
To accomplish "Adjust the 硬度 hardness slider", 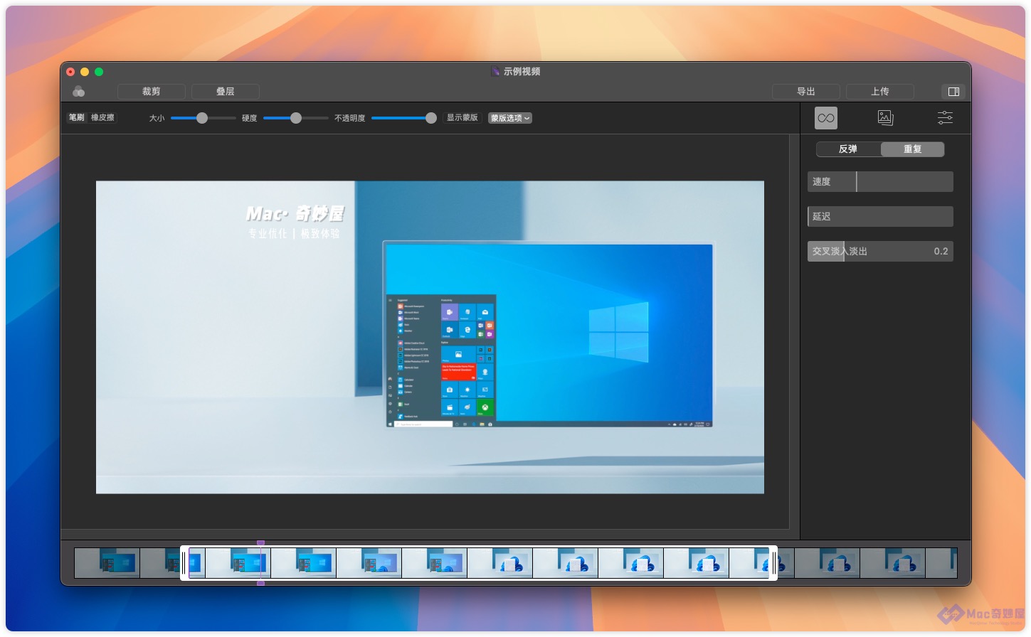I will coord(296,118).
